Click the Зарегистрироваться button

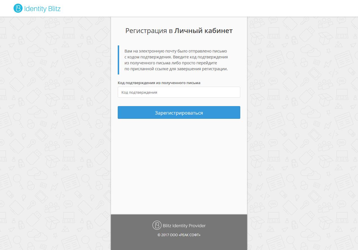pyautogui.click(x=179, y=113)
